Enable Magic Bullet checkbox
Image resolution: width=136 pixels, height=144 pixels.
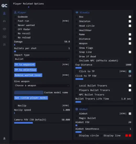click(x=77, y=118)
